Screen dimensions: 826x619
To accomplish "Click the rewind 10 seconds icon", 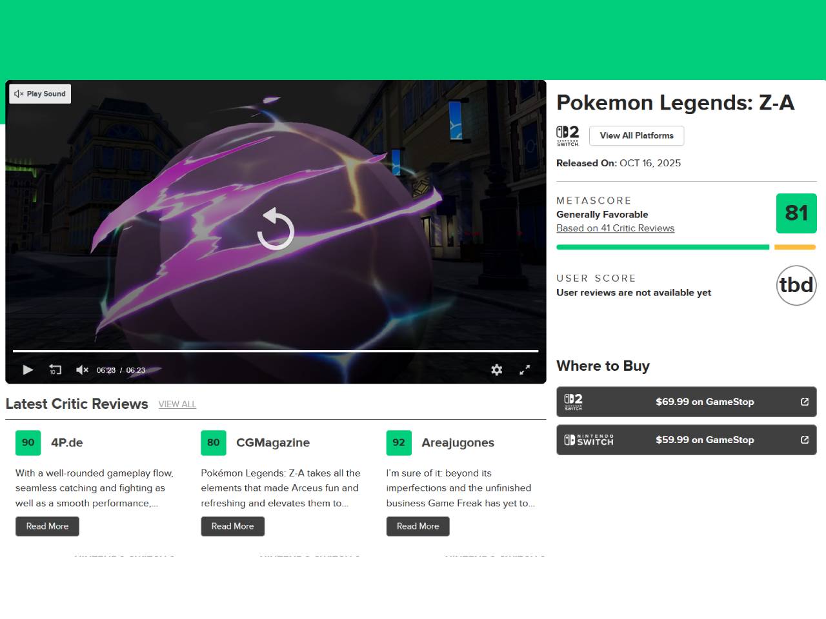I will [55, 369].
